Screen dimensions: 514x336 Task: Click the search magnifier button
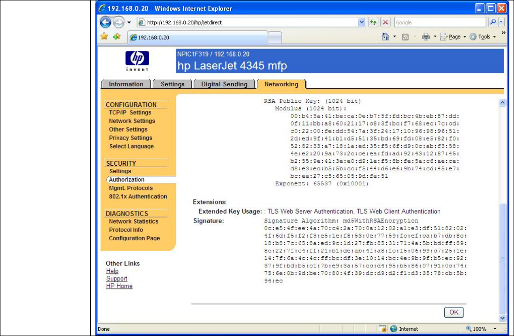pyautogui.click(x=492, y=22)
